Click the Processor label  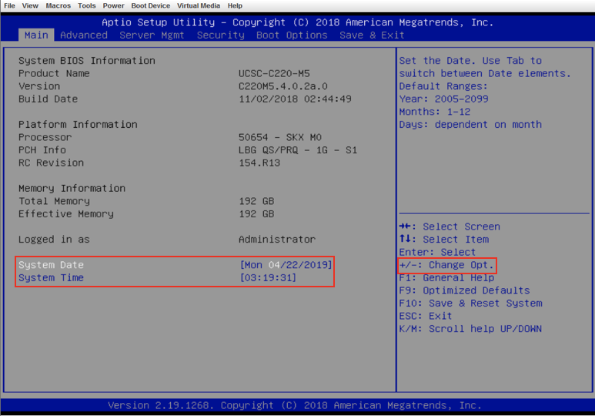click(45, 137)
